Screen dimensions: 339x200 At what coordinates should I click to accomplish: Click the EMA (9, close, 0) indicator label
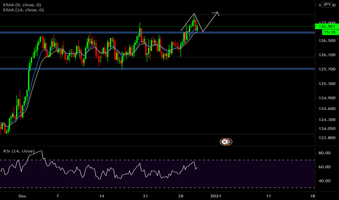coord(22,5)
